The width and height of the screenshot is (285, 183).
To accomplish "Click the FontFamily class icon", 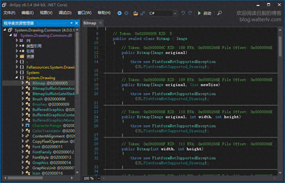I will (x=28, y=152).
